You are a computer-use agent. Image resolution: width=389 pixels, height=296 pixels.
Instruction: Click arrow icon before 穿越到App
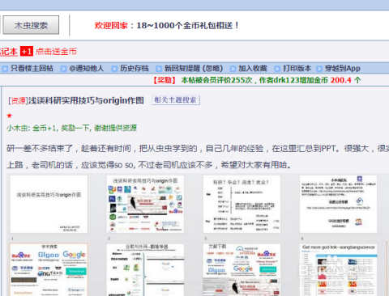(x=319, y=69)
